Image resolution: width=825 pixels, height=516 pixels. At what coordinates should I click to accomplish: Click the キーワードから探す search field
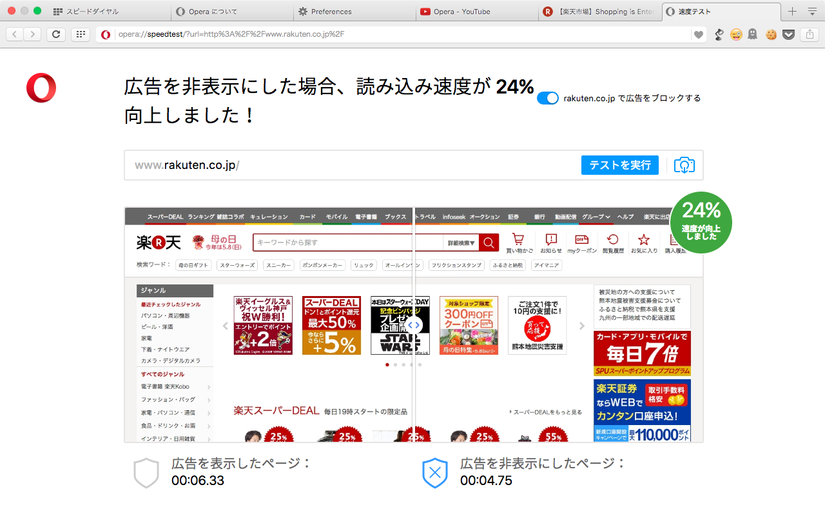click(x=348, y=243)
